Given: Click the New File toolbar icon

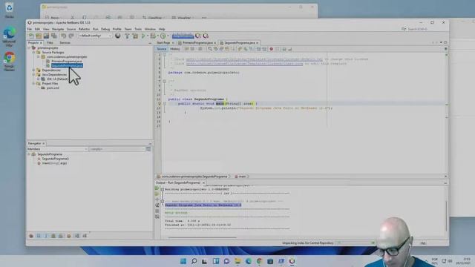Looking at the screenshot, I should [x=31, y=36].
